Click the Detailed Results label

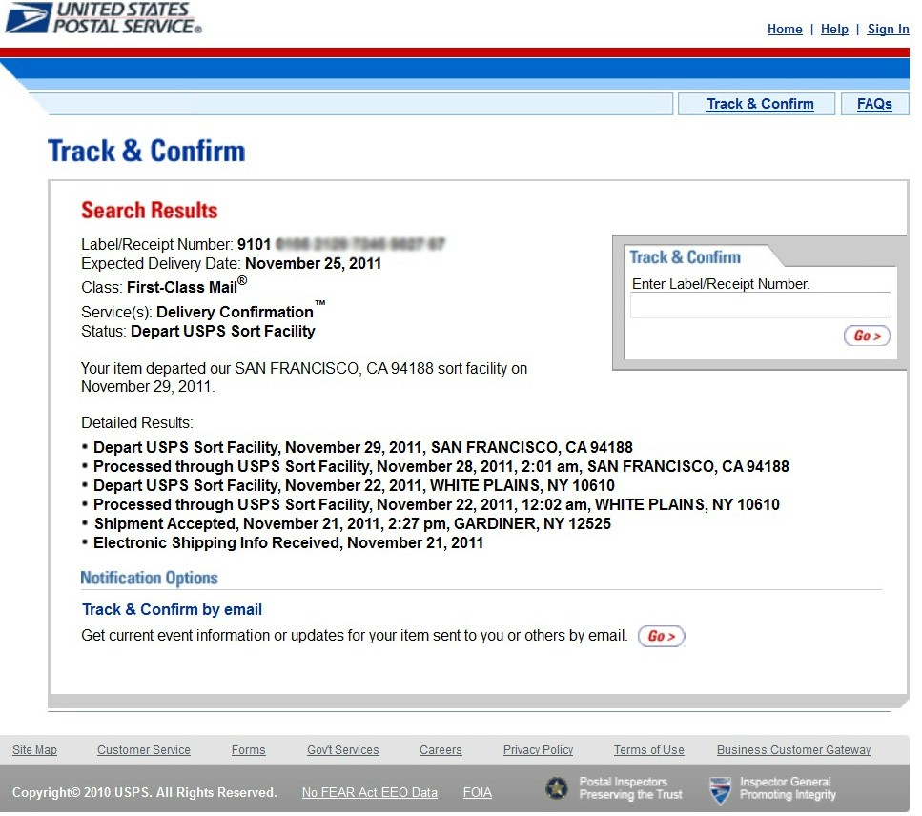[137, 422]
